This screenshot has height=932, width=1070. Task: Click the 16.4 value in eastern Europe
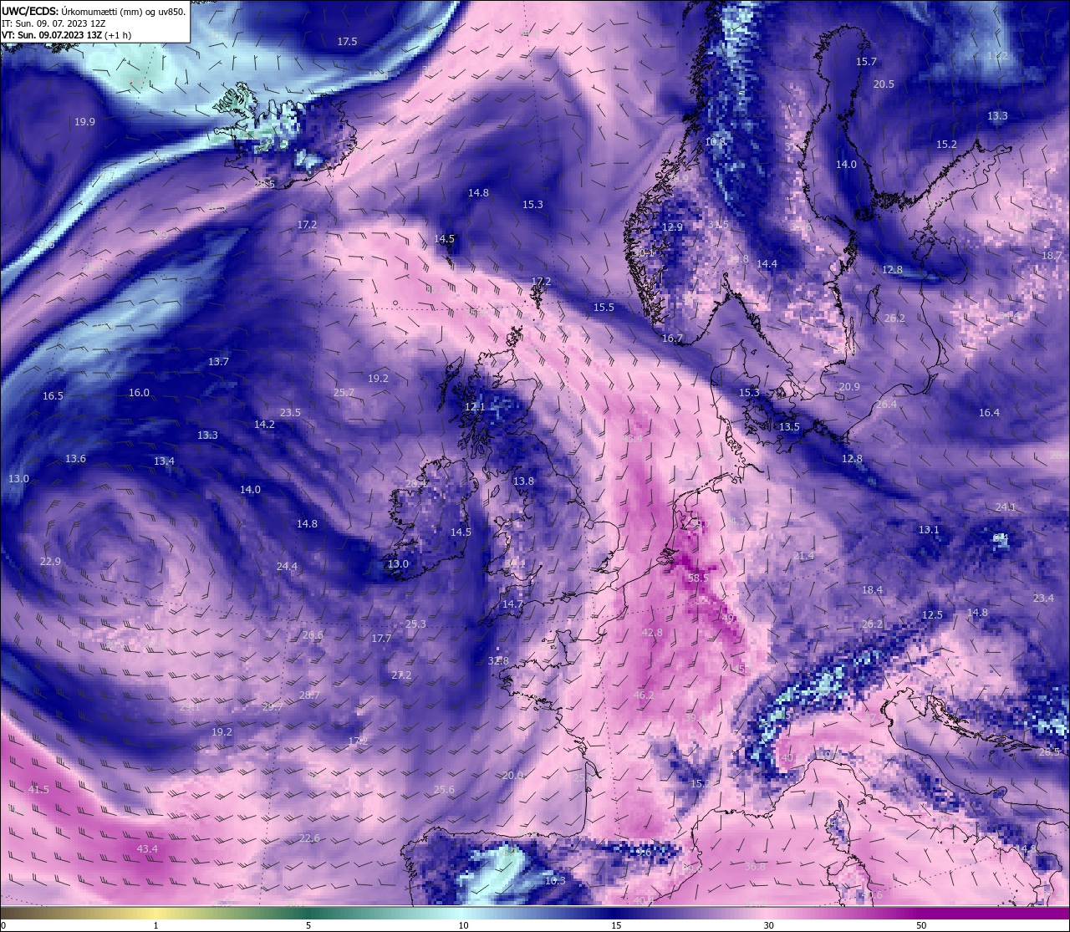[x=989, y=413]
